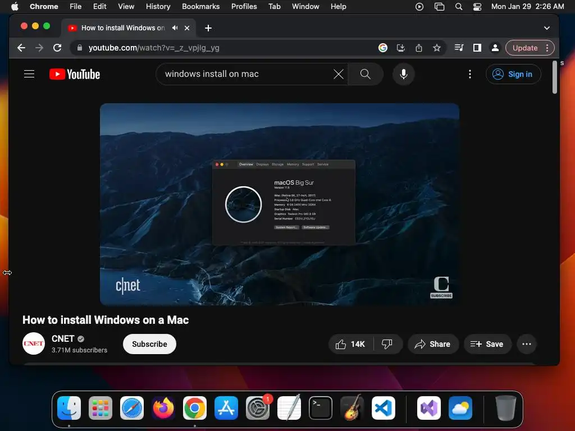This screenshot has height=431, width=575.
Task: Sign in to YouTube
Action: click(513, 74)
